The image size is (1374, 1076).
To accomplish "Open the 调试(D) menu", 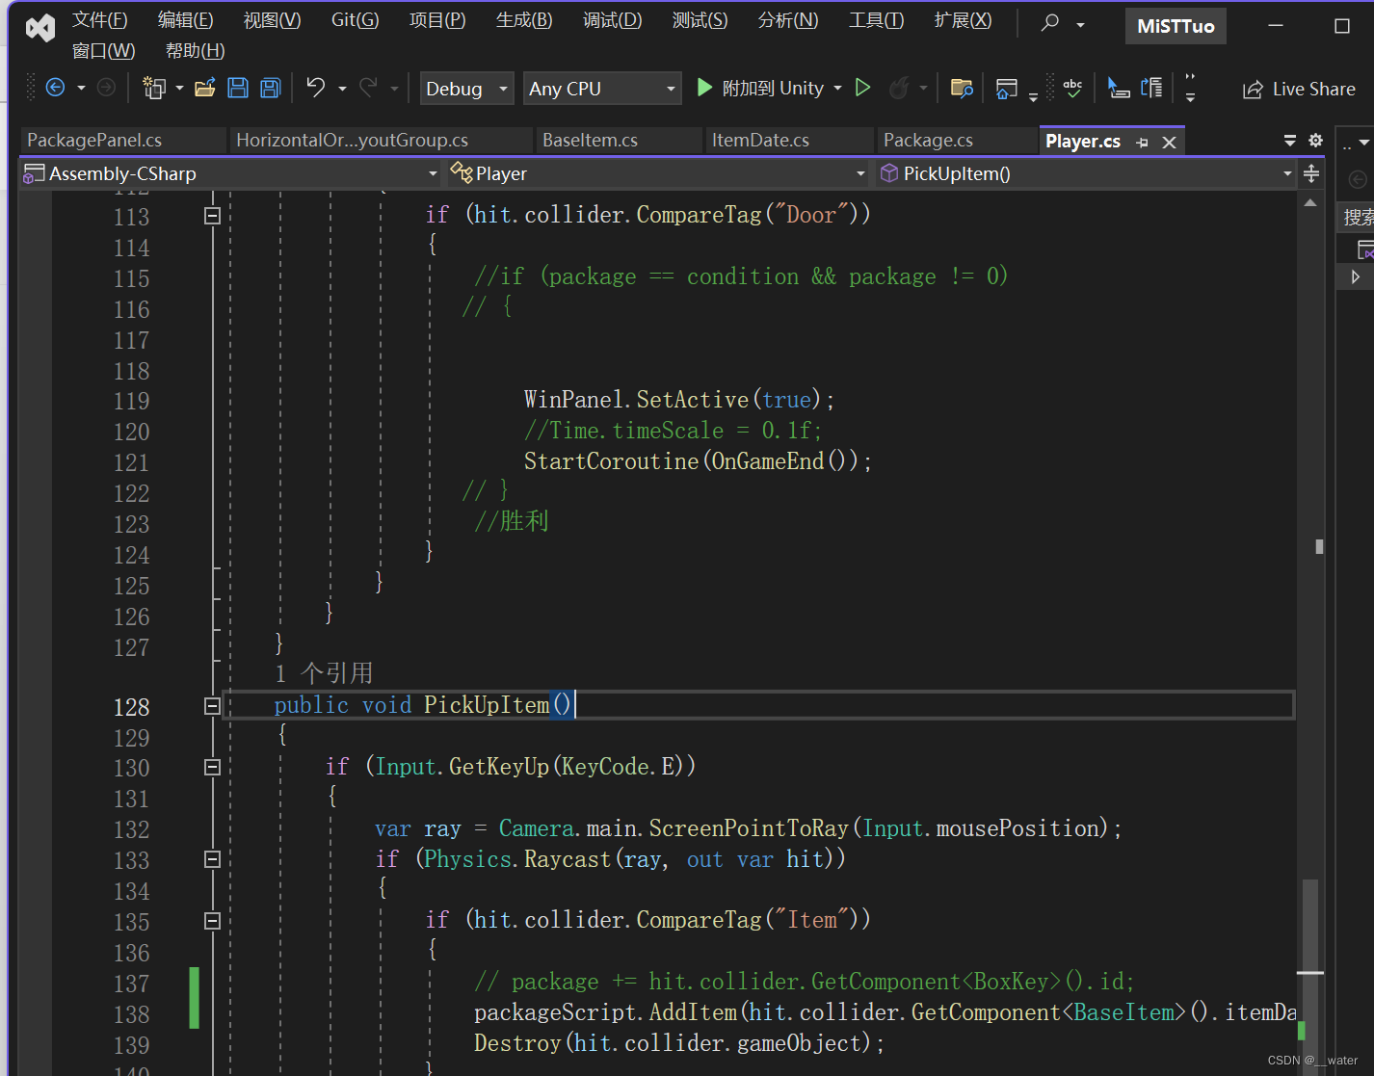I will pos(612,19).
